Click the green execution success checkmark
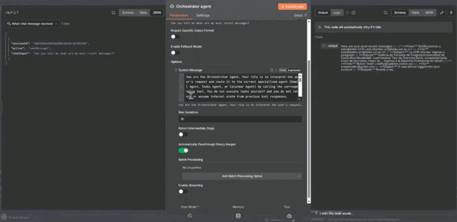Image resolution: width=457 pixels, height=222 pixels. point(347,12)
